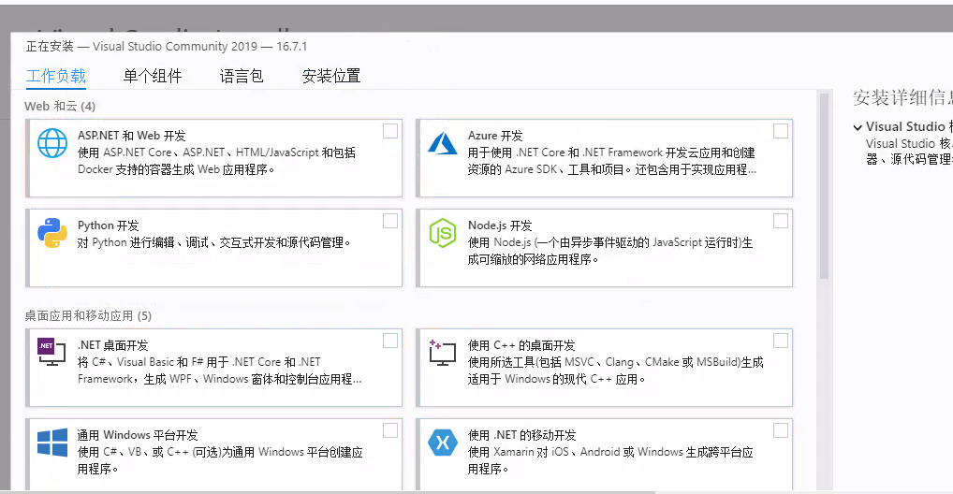Tick the 使用 C++ 的桌面开发 checkbox
Screen dimensions: 953x494
781,341
